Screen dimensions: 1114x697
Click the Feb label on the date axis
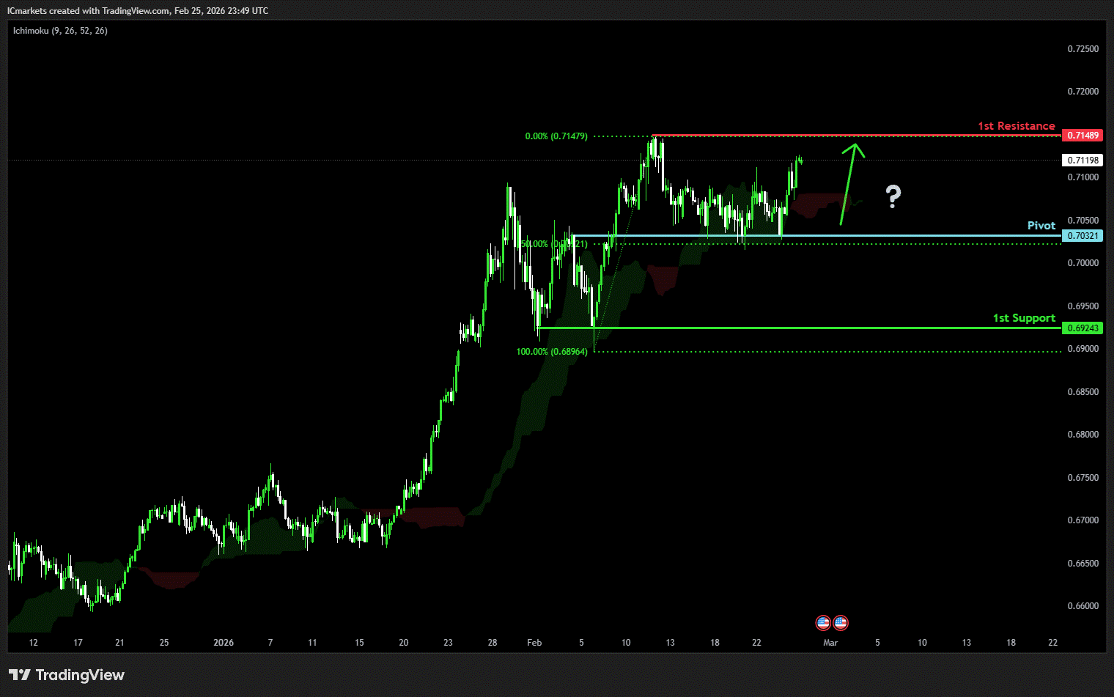tap(534, 643)
